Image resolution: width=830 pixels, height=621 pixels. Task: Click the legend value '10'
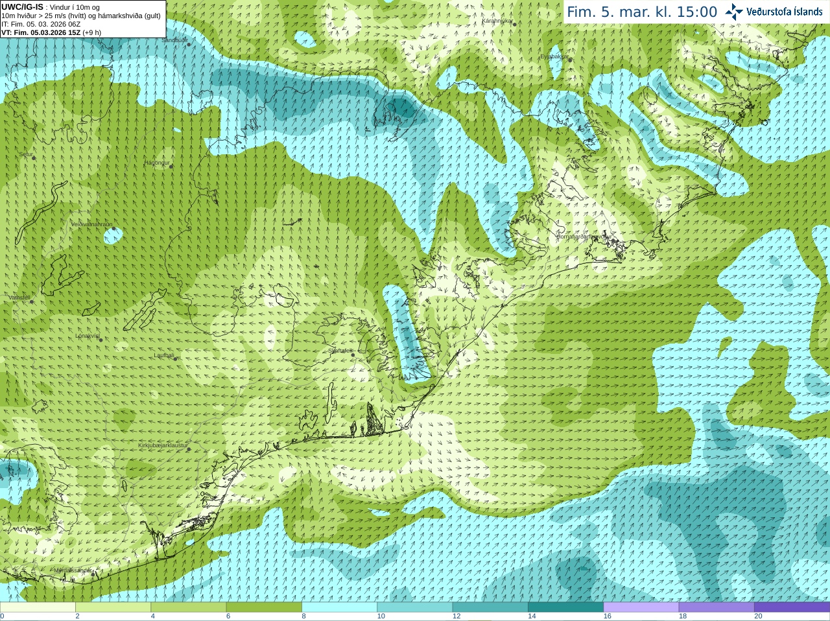(381, 616)
